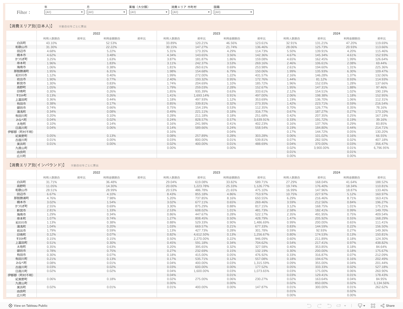Click the 3,639.91% value in みなべ町 row
Image resolution: width=403 pixels, height=309 pixels.
click(x=261, y=120)
